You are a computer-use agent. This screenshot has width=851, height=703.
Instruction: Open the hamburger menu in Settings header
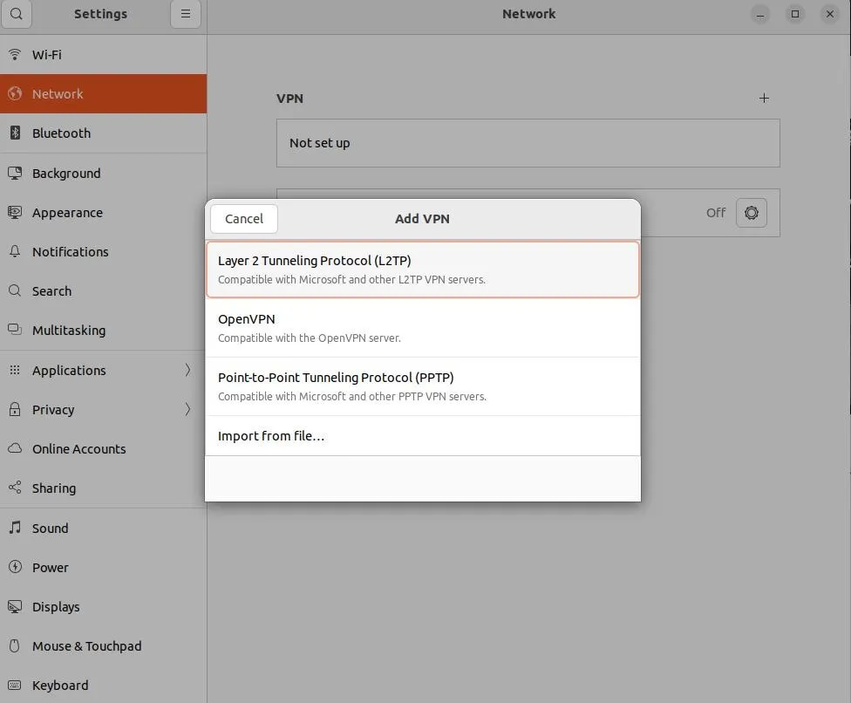[x=186, y=14]
